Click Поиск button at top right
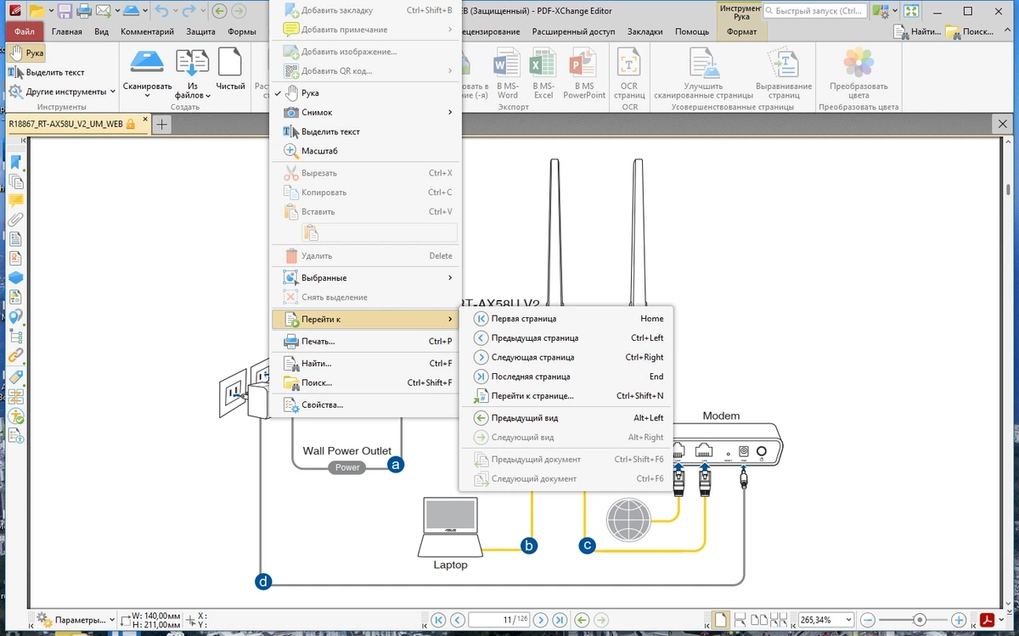This screenshot has height=636, width=1019. (x=971, y=31)
